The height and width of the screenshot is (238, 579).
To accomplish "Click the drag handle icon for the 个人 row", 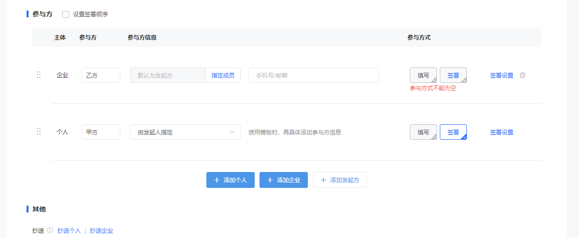I will pyautogui.click(x=39, y=132).
